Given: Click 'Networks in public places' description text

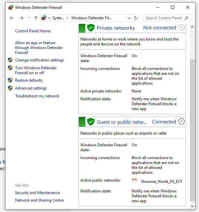Looking at the screenshot, I should click(124, 133).
